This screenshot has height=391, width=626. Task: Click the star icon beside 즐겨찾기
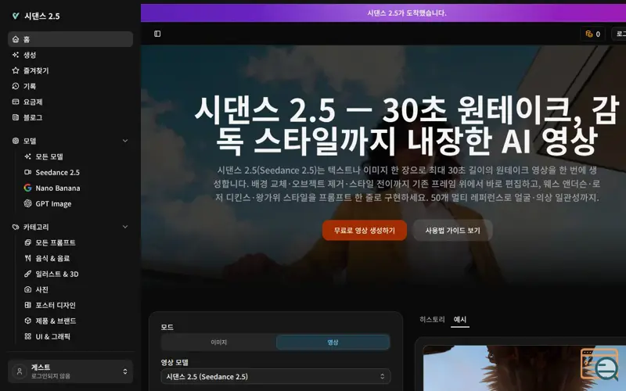click(x=16, y=70)
